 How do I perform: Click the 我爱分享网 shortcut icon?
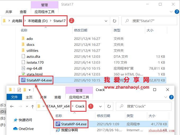pyautogui.click(x=58, y=130)
